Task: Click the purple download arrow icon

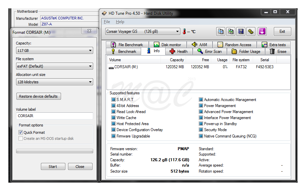Action: coord(262,31)
